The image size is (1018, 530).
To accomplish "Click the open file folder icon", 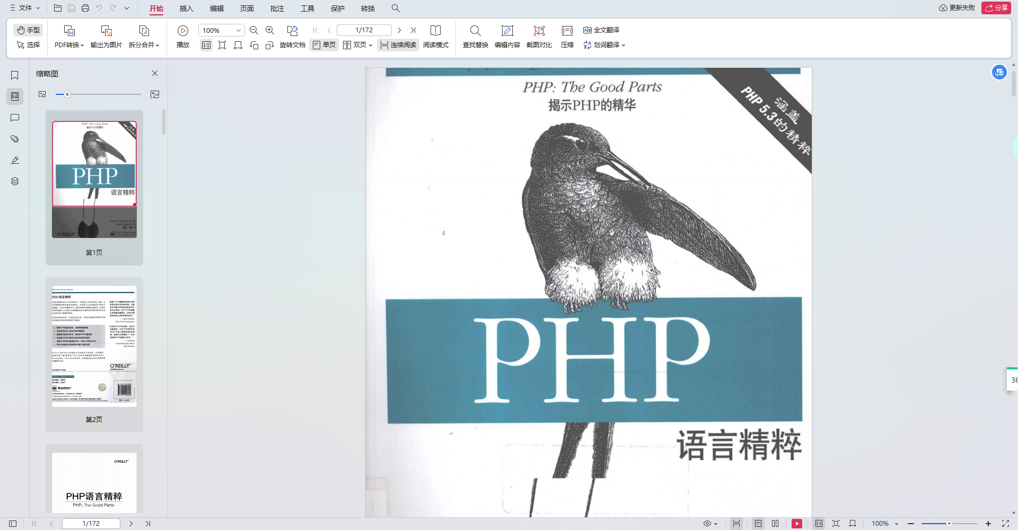I will coord(58,8).
